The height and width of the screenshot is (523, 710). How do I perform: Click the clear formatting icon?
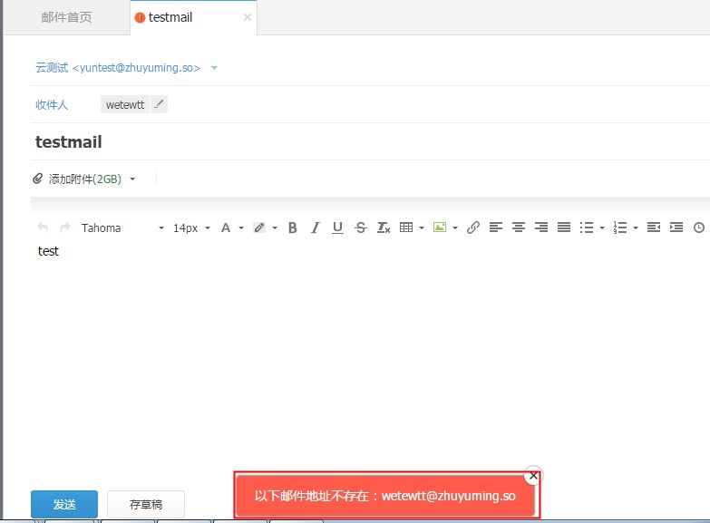[x=384, y=228]
